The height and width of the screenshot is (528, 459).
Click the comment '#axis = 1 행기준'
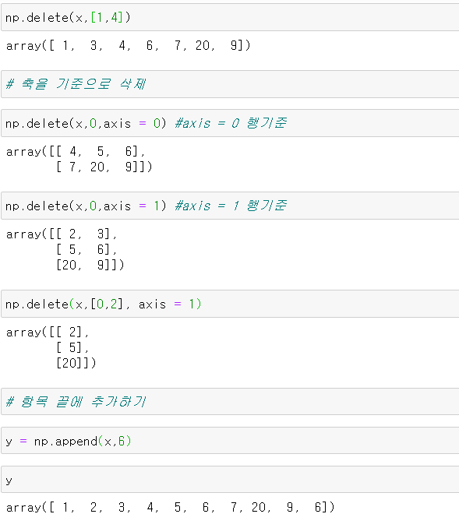pyautogui.click(x=231, y=206)
